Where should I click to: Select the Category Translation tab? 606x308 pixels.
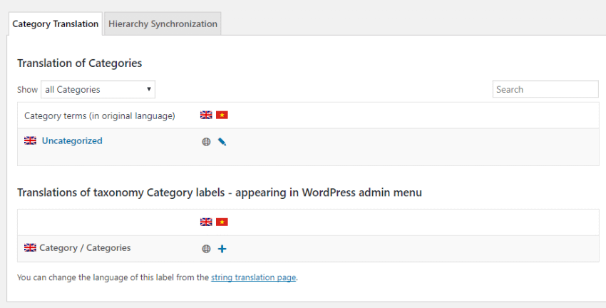56,24
